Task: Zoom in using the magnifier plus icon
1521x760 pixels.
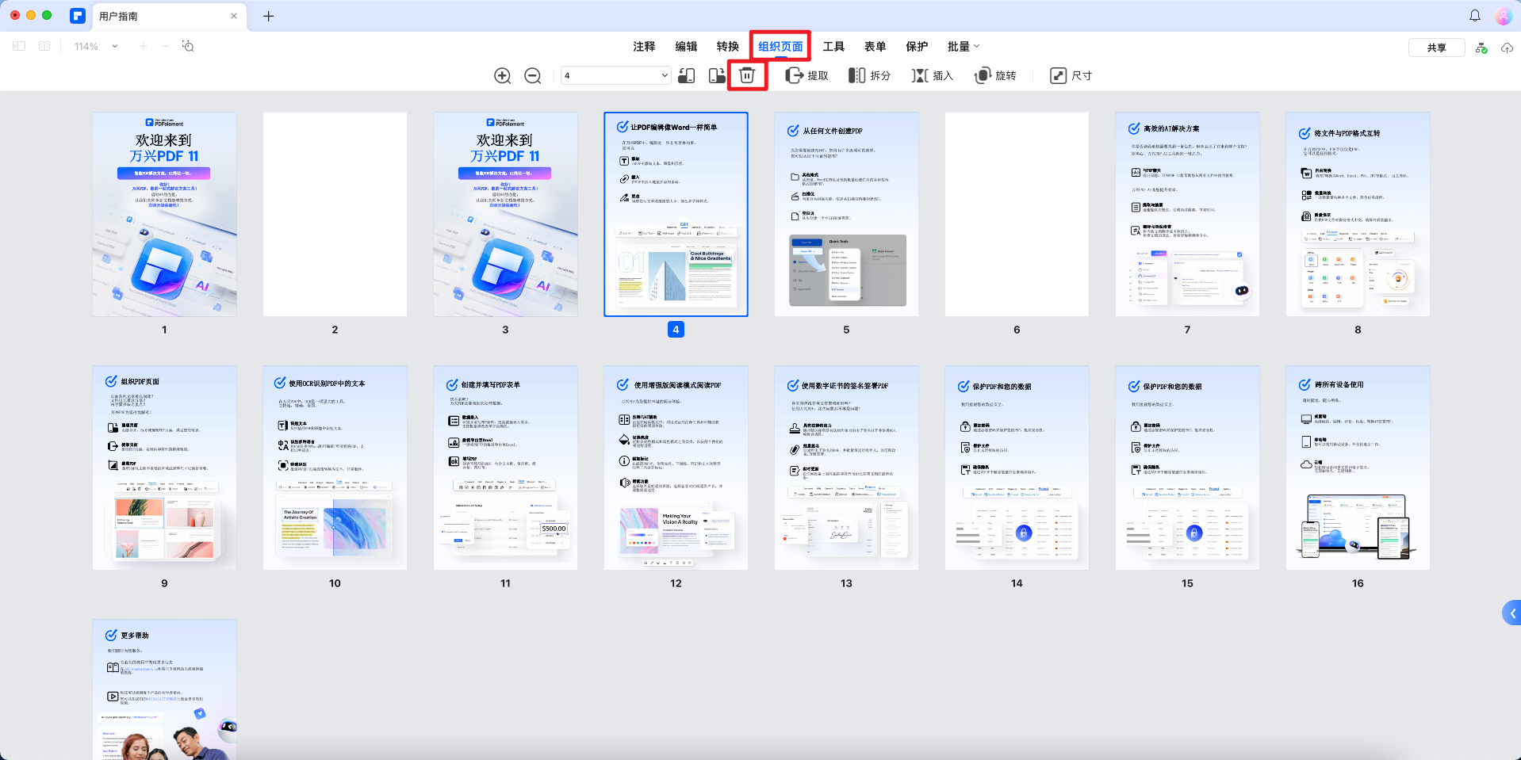Action: coord(502,75)
